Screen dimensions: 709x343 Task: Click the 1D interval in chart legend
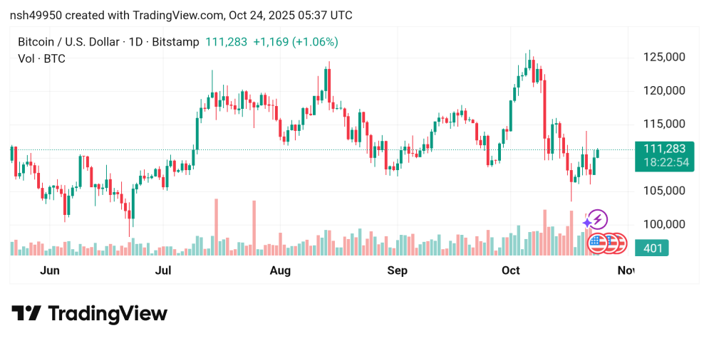pos(133,42)
